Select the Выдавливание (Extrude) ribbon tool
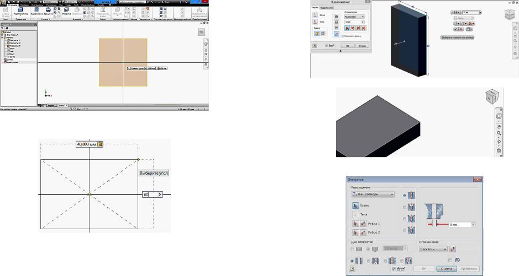 point(37,11)
